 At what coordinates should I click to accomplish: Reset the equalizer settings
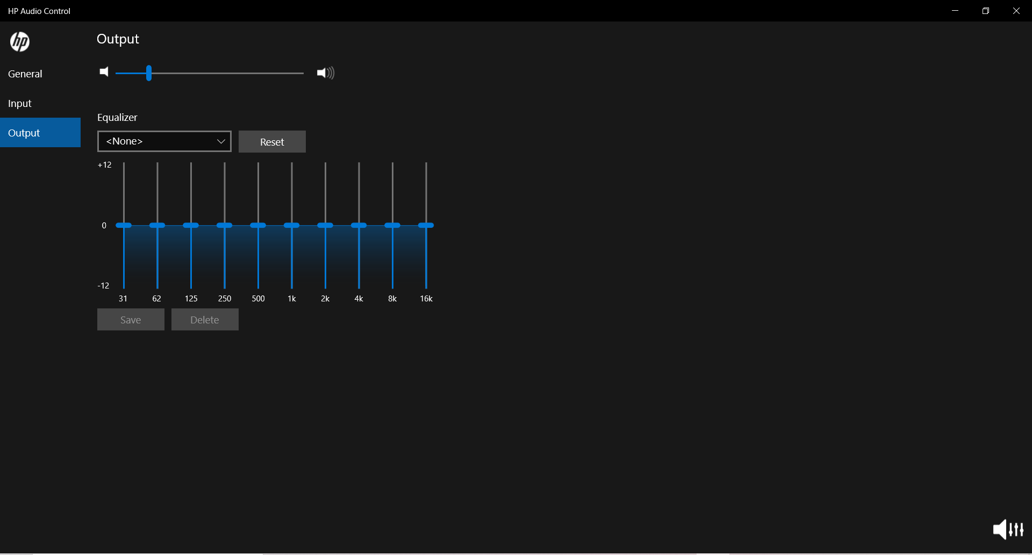[272, 141]
